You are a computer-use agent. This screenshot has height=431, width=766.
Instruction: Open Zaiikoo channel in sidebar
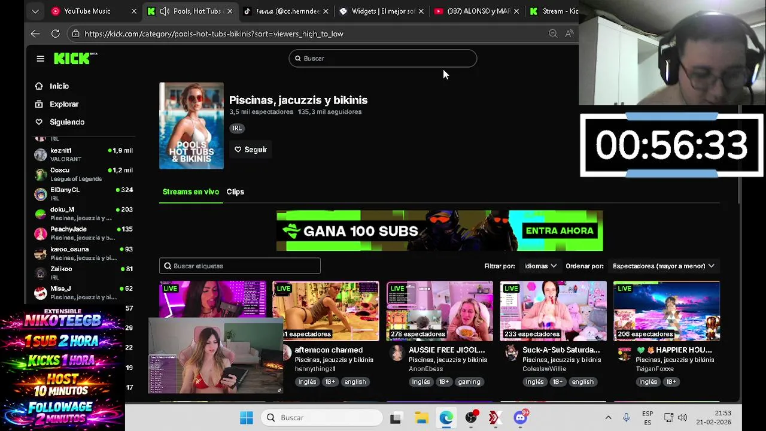83,273
